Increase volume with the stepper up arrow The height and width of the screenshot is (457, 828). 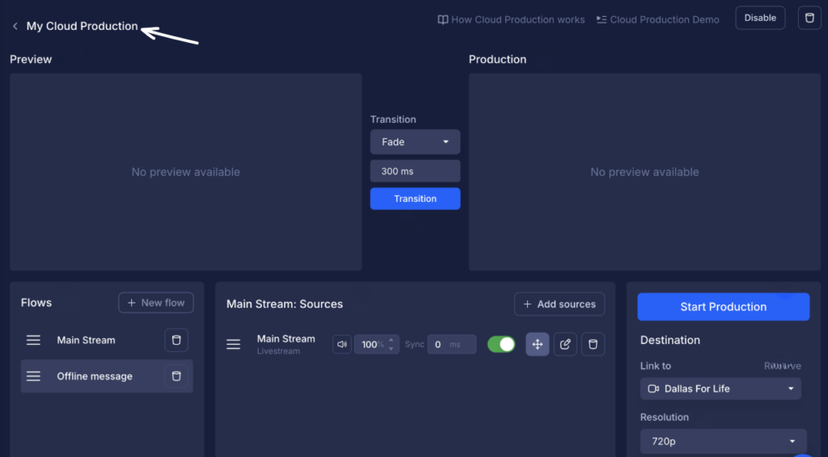pyautogui.click(x=391, y=340)
